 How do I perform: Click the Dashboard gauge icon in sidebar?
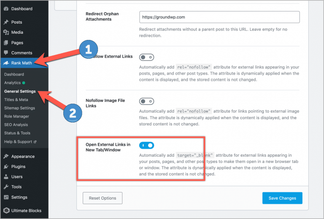click(x=6, y=9)
